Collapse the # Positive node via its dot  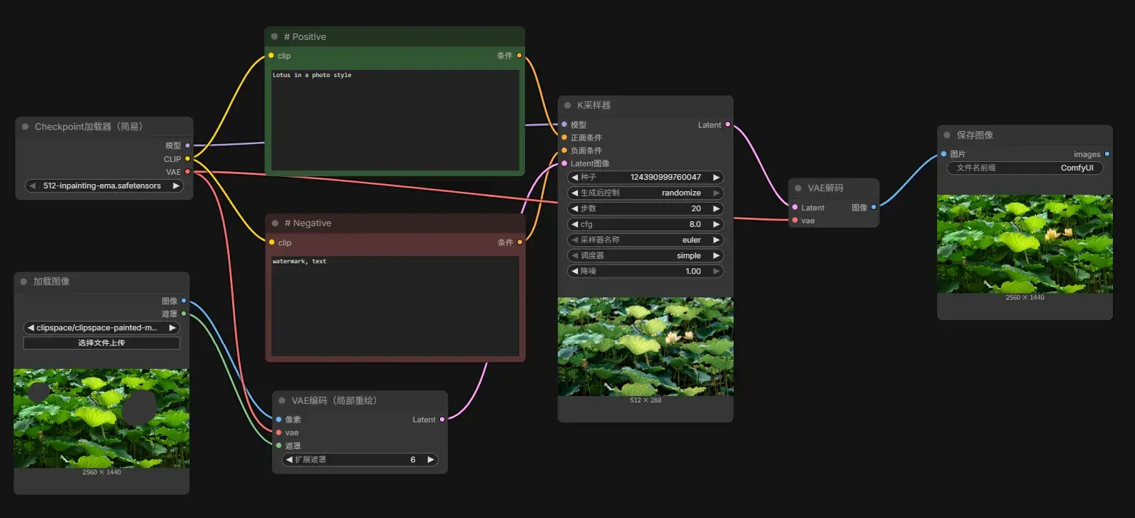[274, 36]
